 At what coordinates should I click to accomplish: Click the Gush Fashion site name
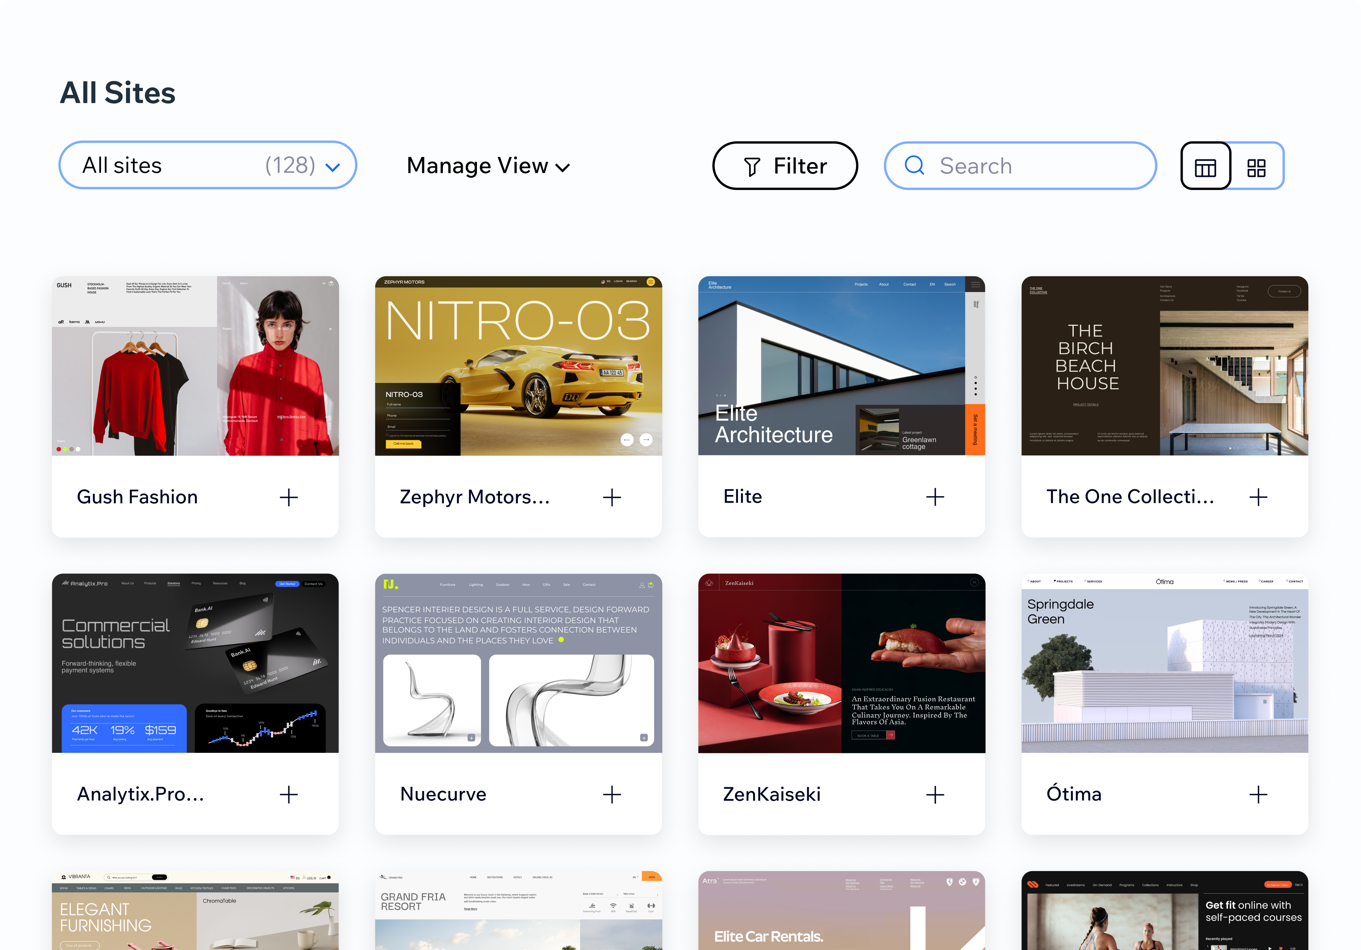coord(137,497)
